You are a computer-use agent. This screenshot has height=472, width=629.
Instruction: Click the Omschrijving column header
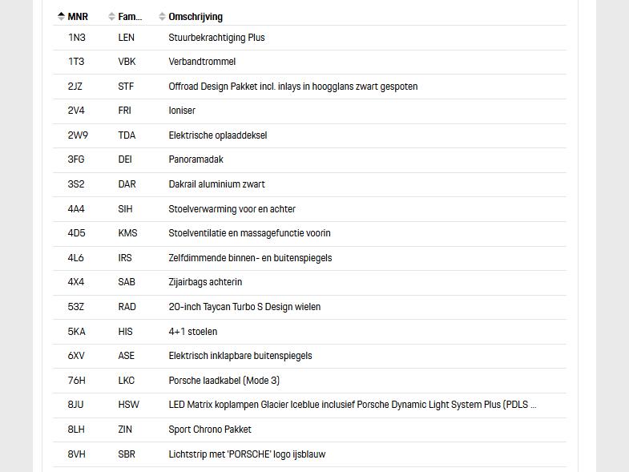tap(196, 17)
